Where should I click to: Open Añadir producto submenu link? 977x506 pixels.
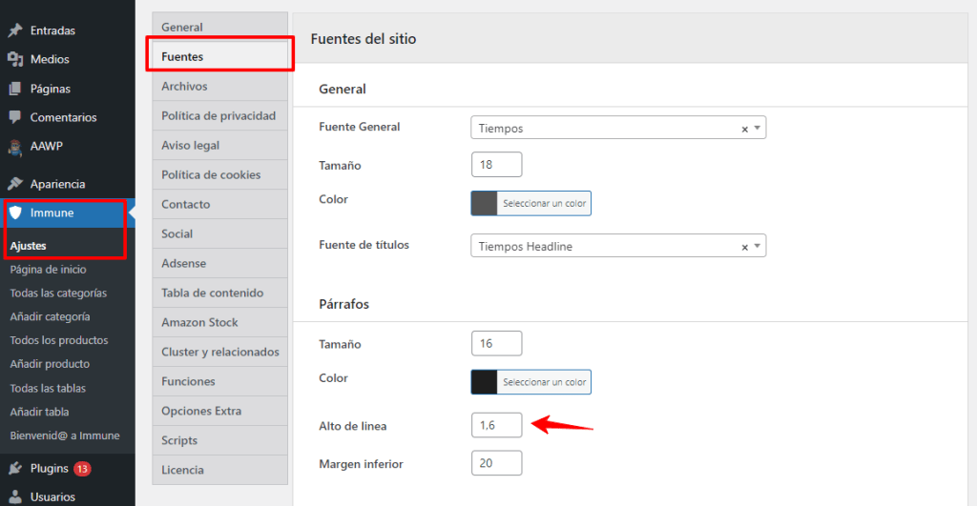click(50, 364)
